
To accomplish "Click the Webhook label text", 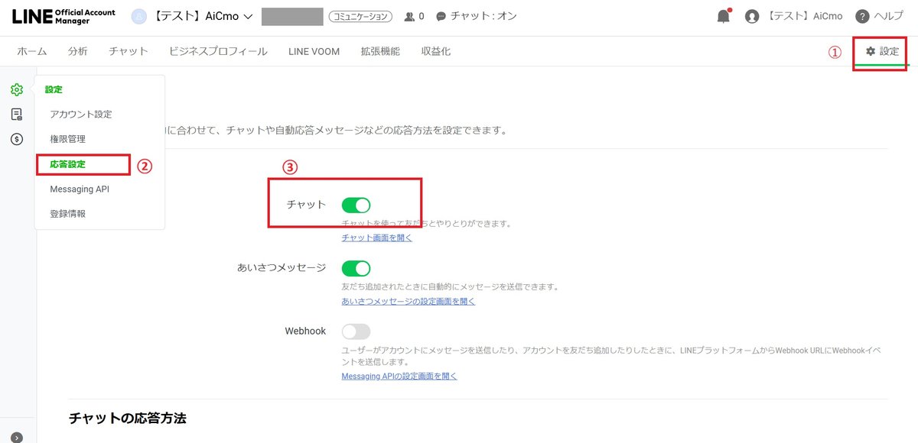I will coord(305,331).
